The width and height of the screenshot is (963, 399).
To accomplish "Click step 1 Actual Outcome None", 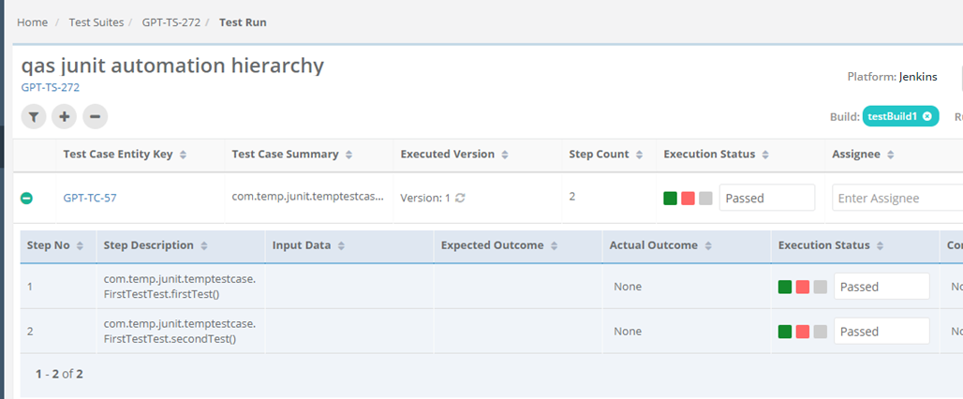I will (628, 287).
